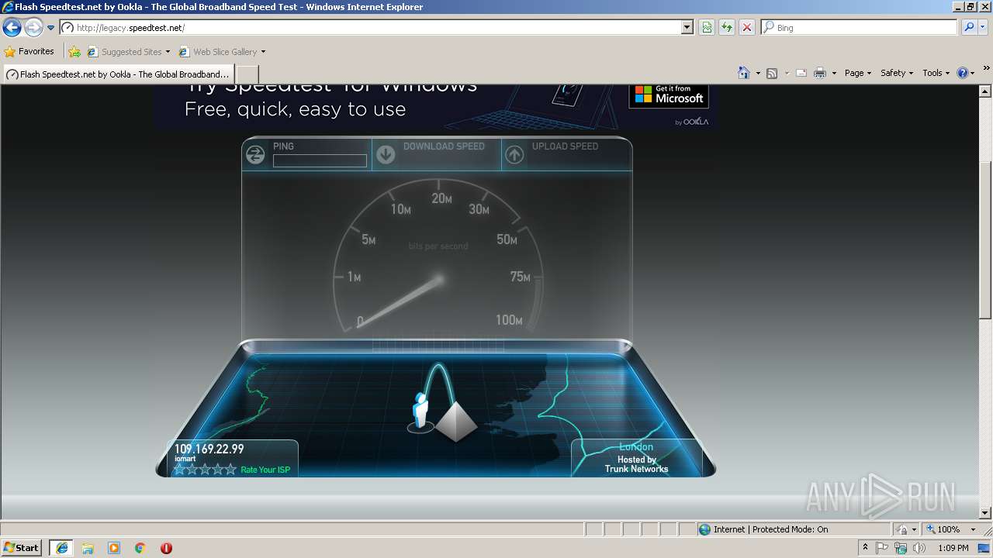Click Internet Protected Mode status
The width and height of the screenshot is (993, 558).
coord(763,529)
